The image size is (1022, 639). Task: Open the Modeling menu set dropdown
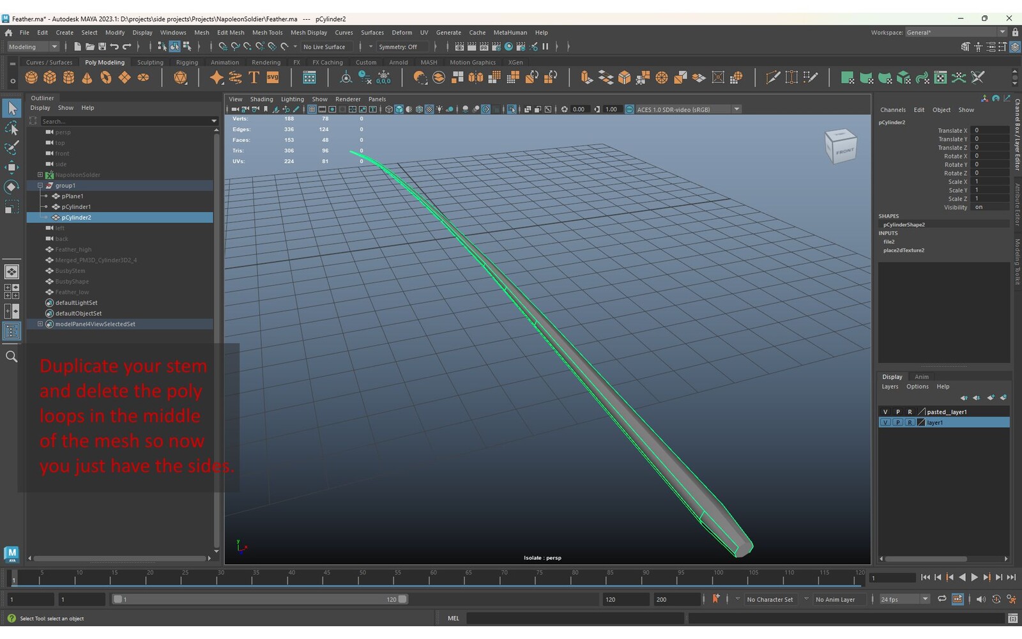pyautogui.click(x=33, y=47)
